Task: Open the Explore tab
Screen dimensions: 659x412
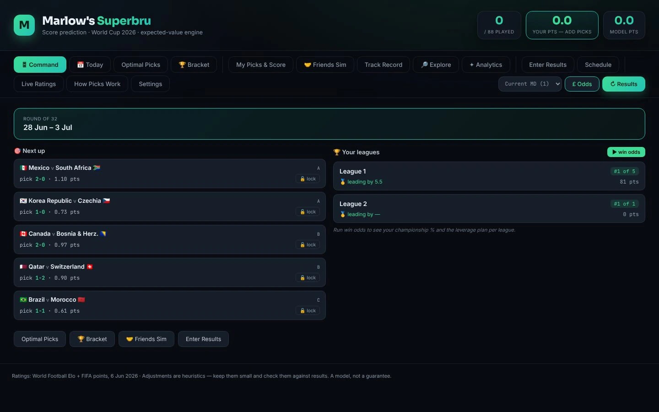Action: coord(436,65)
